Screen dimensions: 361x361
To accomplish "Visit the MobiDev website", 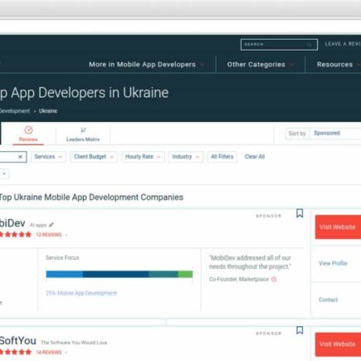I will [x=338, y=227].
